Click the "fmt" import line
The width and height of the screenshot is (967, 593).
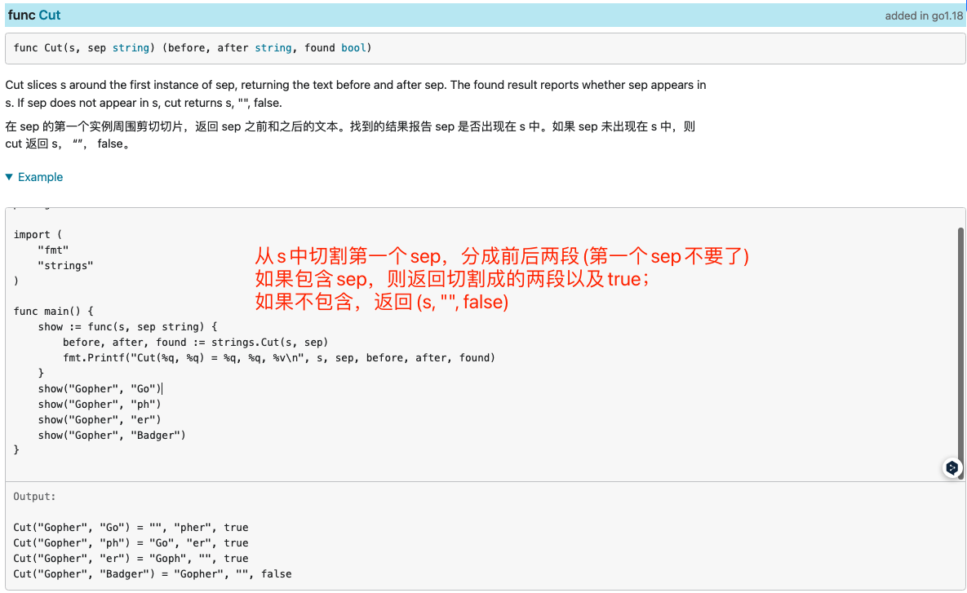pyautogui.click(x=53, y=250)
